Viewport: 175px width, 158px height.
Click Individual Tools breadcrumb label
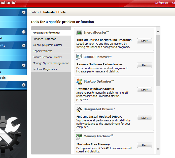tap(54, 12)
